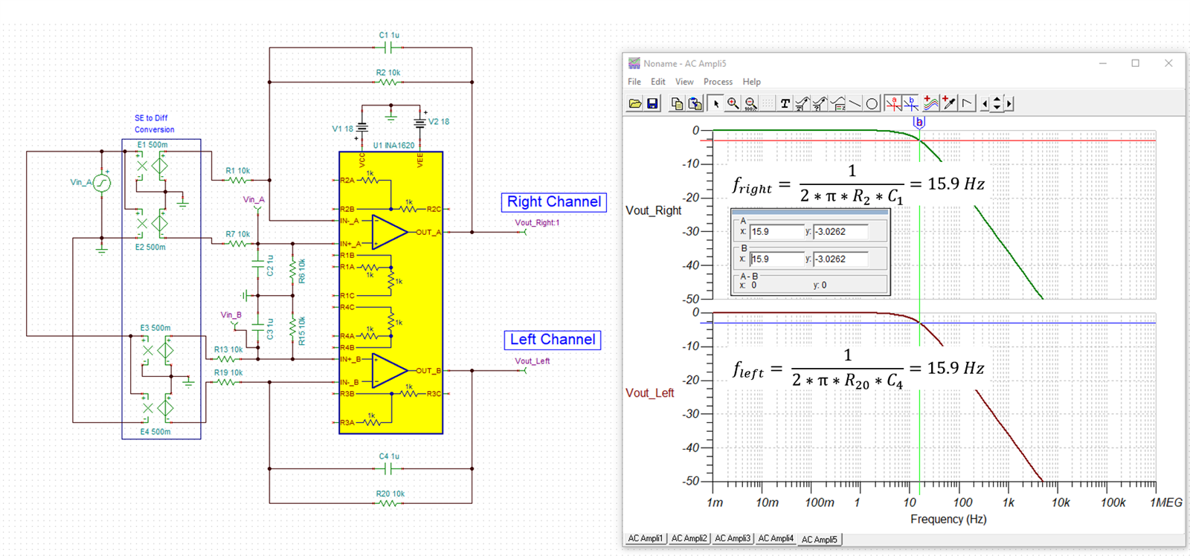
Task: Toggle cursor b in the toolbar
Action: click(x=910, y=103)
